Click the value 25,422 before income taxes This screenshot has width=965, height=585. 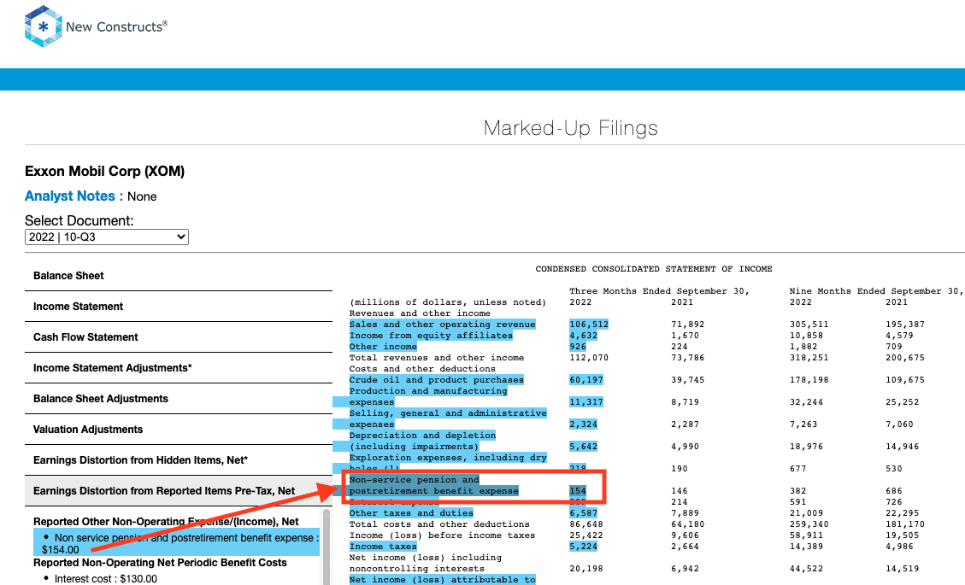(586, 535)
